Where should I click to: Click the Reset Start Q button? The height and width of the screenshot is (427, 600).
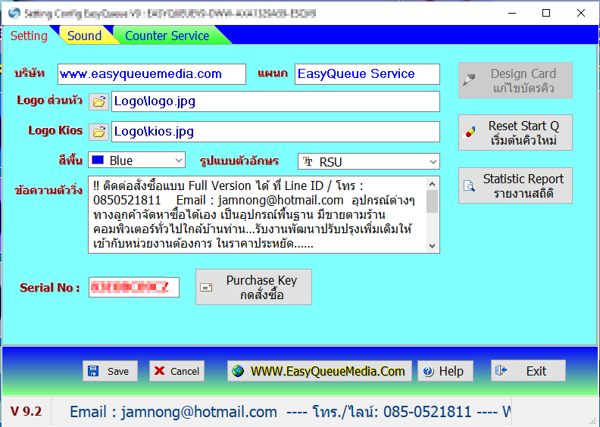coord(515,132)
